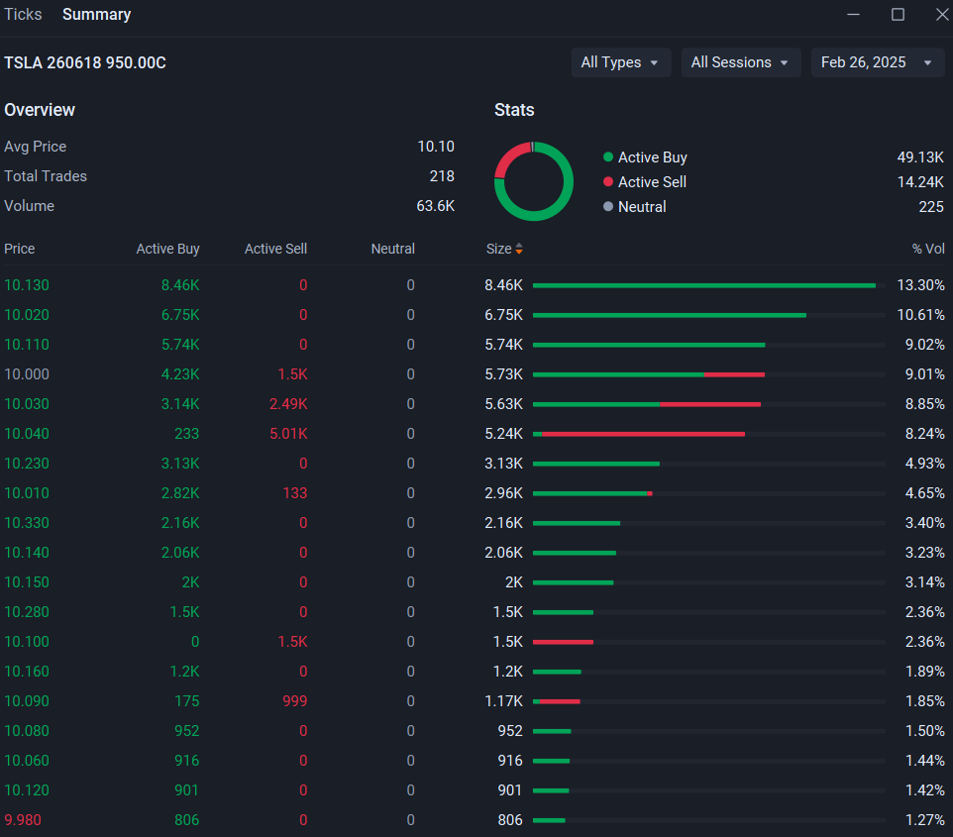Sort by the Active Buy column header

(x=167, y=249)
